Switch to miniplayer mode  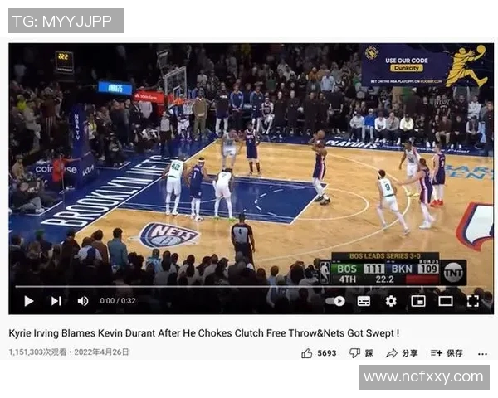click(x=418, y=301)
